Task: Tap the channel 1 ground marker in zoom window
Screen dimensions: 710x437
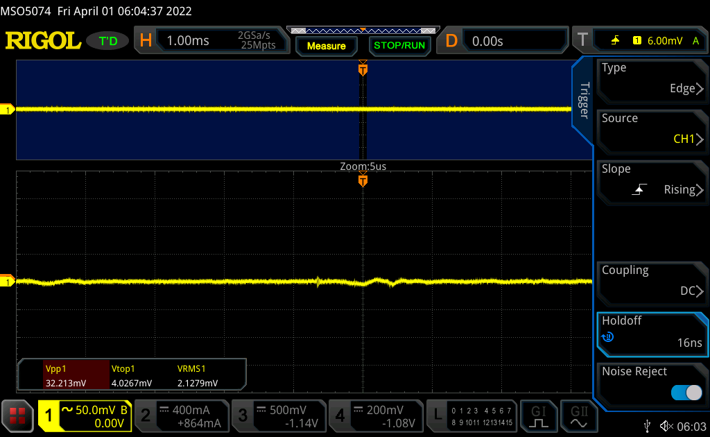Action: [7, 281]
